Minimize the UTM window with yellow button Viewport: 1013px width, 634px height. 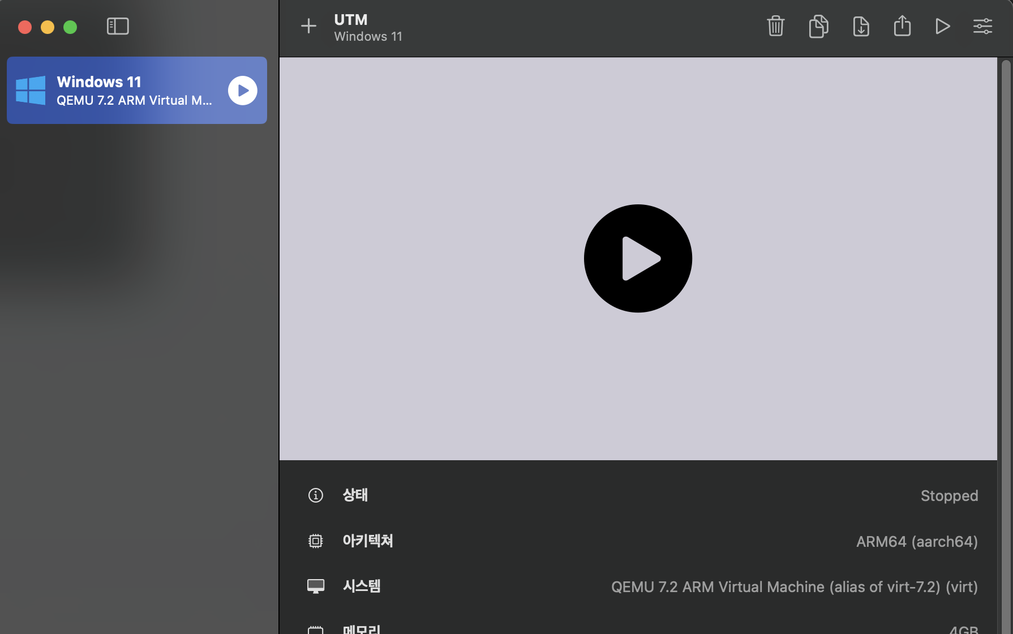(48, 27)
